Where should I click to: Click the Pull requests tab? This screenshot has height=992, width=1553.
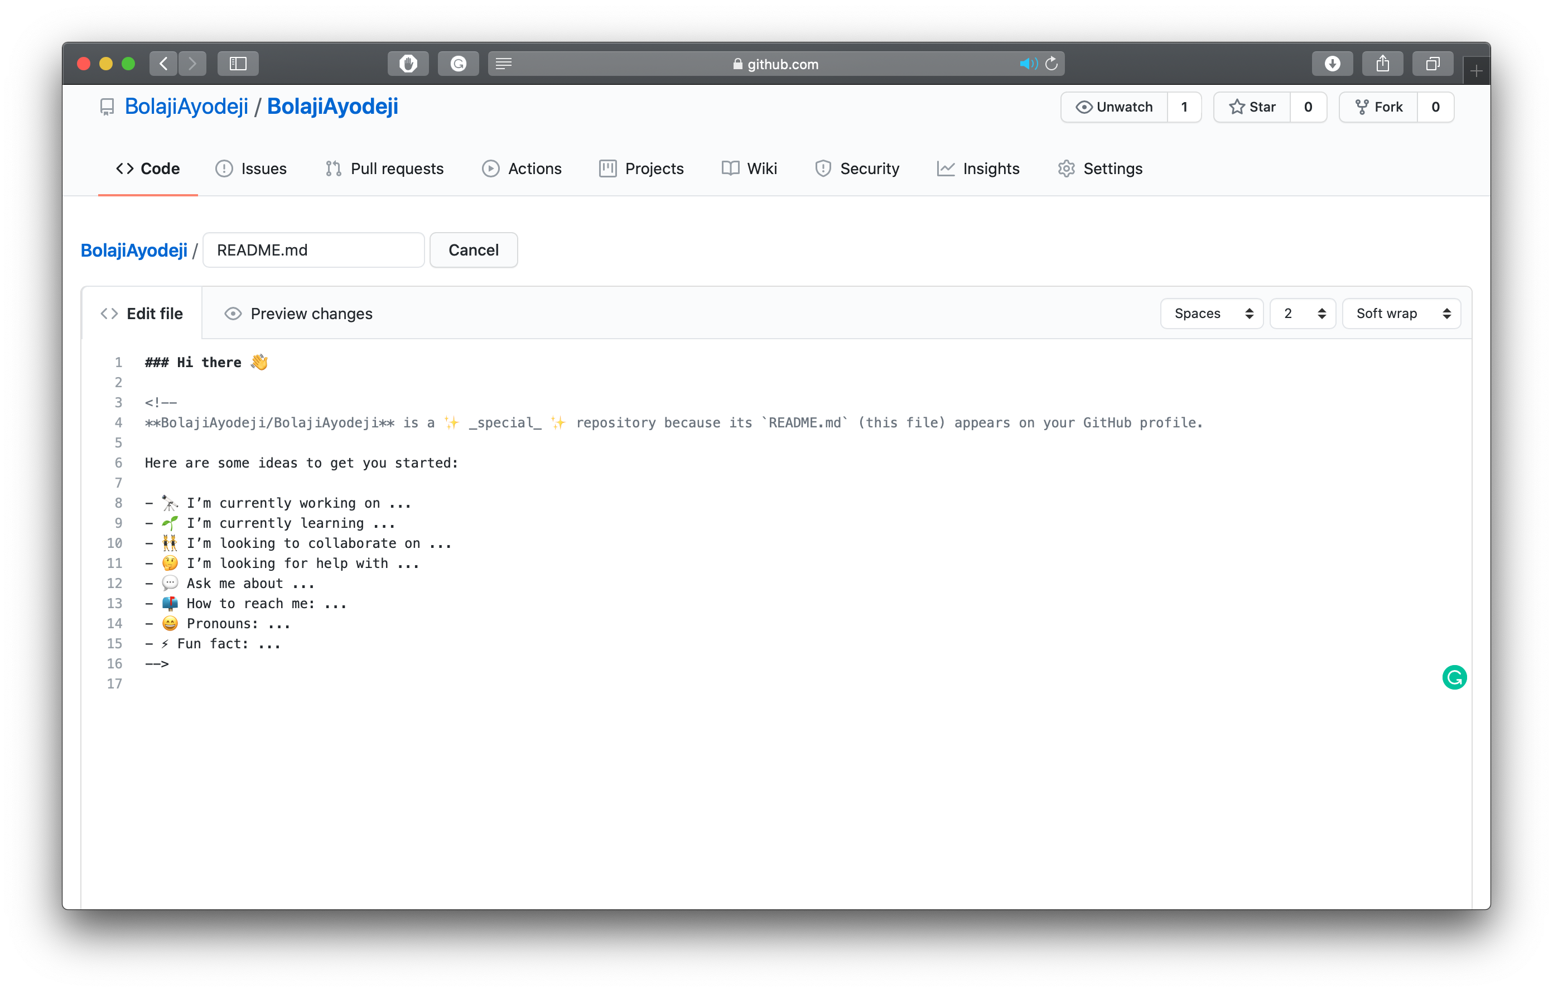pyautogui.click(x=384, y=168)
